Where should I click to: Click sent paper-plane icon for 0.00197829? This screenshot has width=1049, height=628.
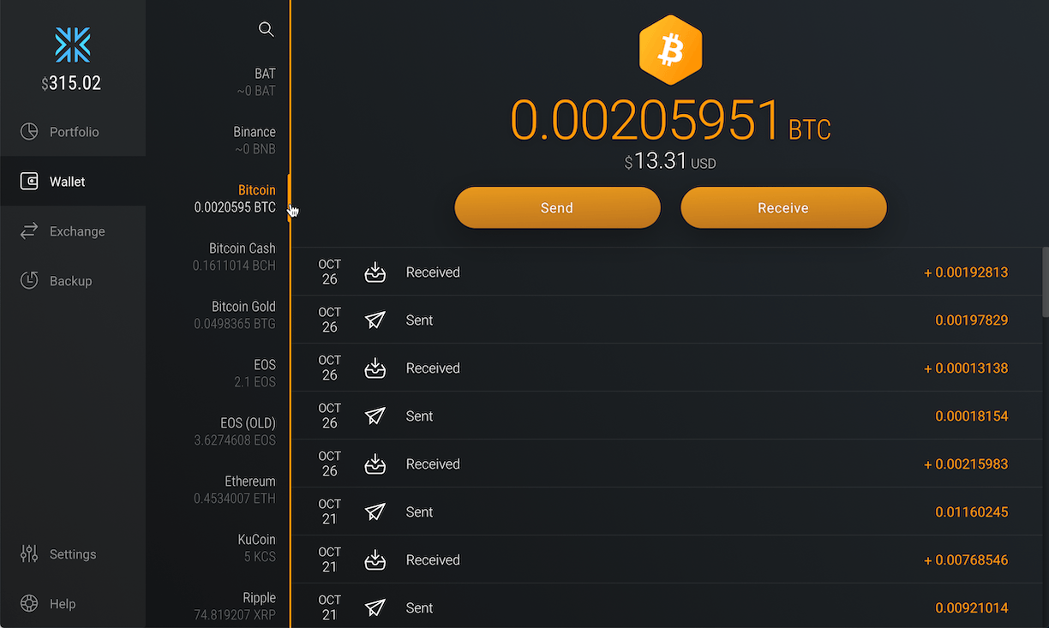click(375, 320)
